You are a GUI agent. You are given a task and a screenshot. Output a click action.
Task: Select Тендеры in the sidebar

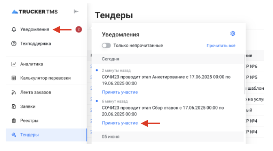46,135
